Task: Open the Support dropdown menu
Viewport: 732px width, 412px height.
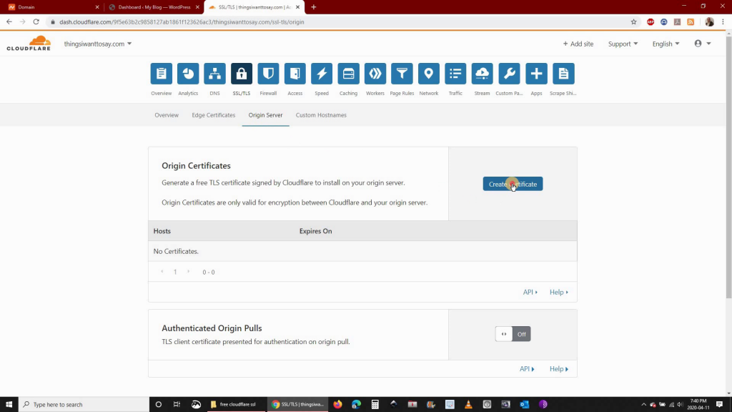Action: [x=623, y=44]
